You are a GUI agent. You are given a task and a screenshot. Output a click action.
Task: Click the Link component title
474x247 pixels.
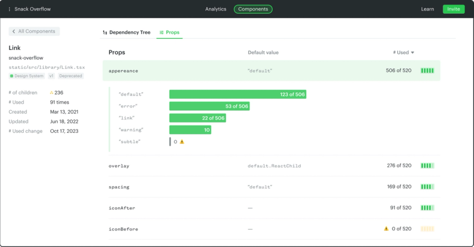point(14,48)
